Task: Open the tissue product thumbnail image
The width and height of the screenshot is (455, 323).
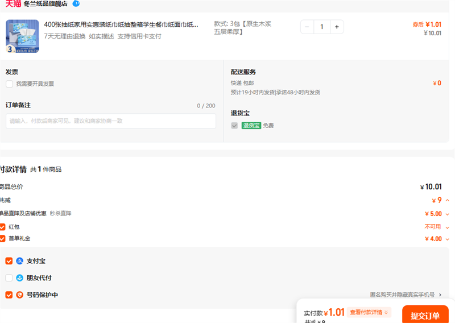Action: pyautogui.click(x=22, y=36)
